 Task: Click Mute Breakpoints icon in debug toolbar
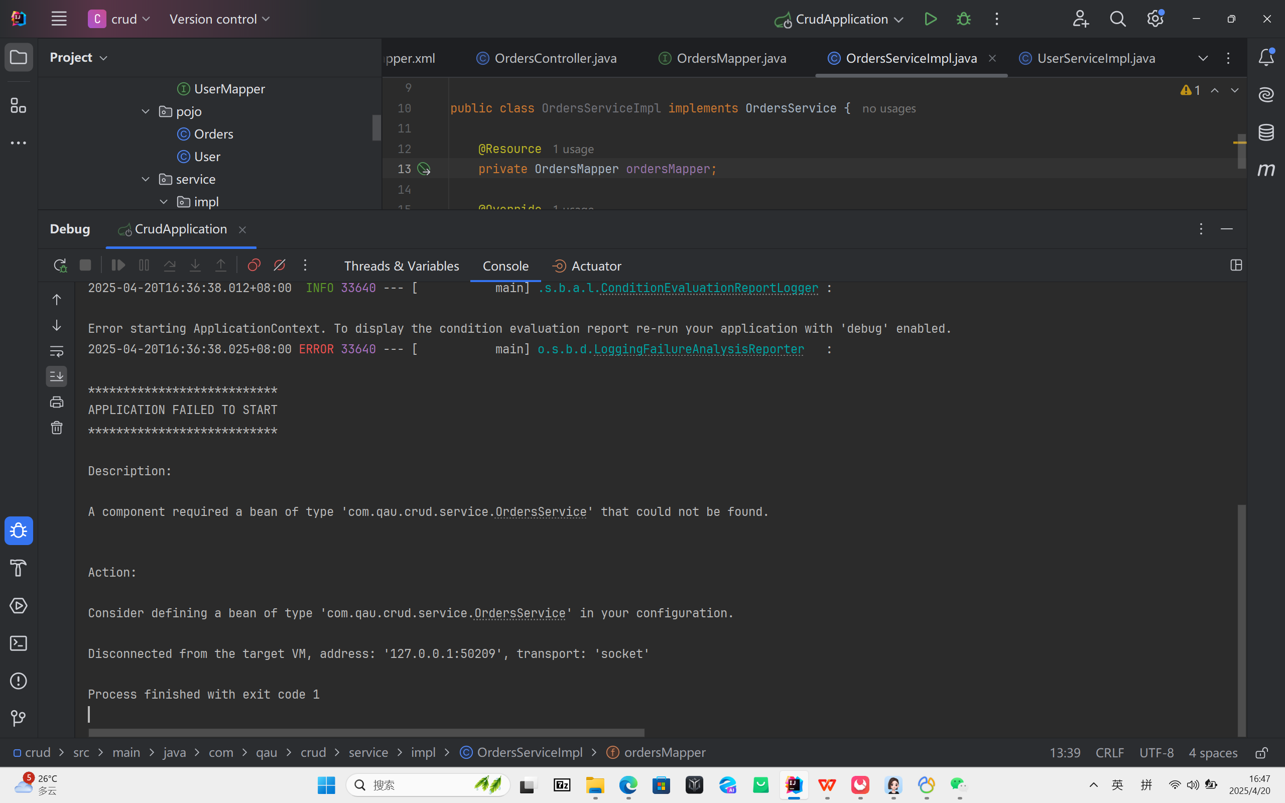279,265
